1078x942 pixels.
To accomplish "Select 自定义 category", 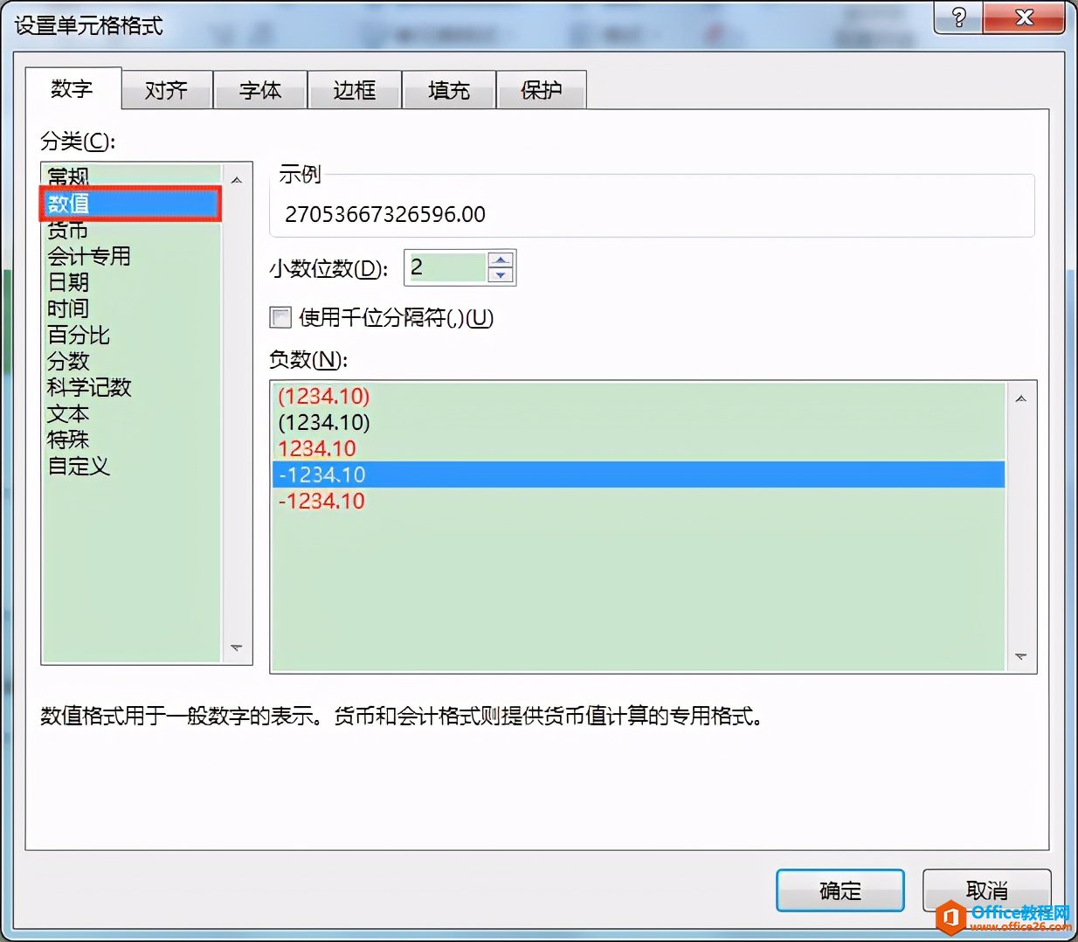I will coord(131,466).
